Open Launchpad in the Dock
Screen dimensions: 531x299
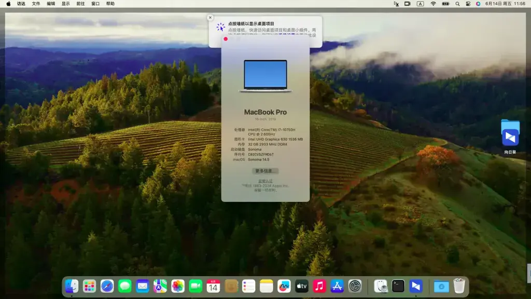click(x=89, y=286)
